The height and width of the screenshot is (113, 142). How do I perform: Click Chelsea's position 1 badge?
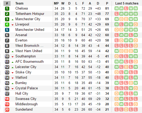(x=7, y=9)
